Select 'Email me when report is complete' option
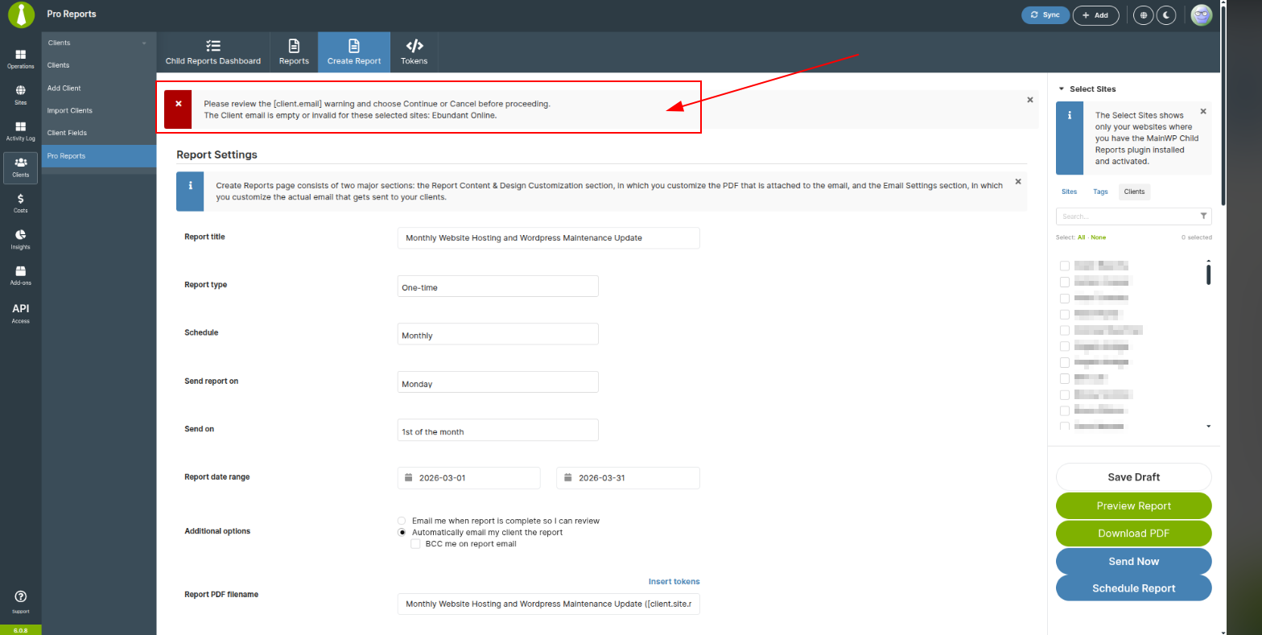 coord(402,521)
